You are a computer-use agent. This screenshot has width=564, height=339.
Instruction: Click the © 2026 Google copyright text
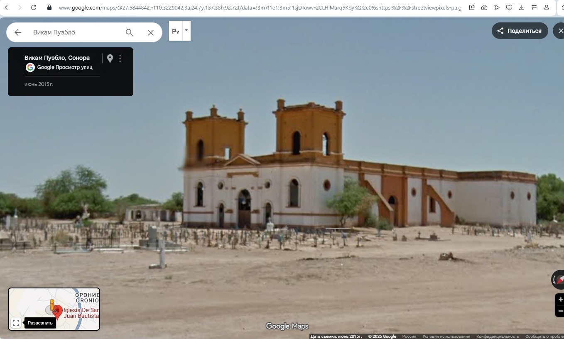click(x=382, y=336)
